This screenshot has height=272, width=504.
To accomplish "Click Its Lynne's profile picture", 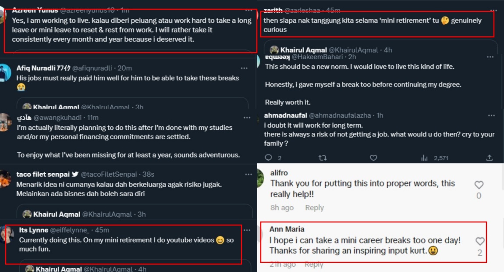I will tap(6, 233).
